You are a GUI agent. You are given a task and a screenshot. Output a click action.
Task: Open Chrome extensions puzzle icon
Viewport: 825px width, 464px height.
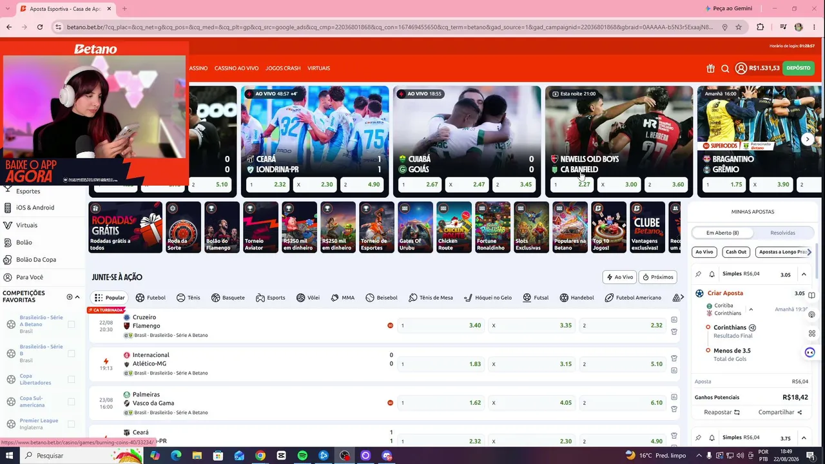[x=760, y=27]
